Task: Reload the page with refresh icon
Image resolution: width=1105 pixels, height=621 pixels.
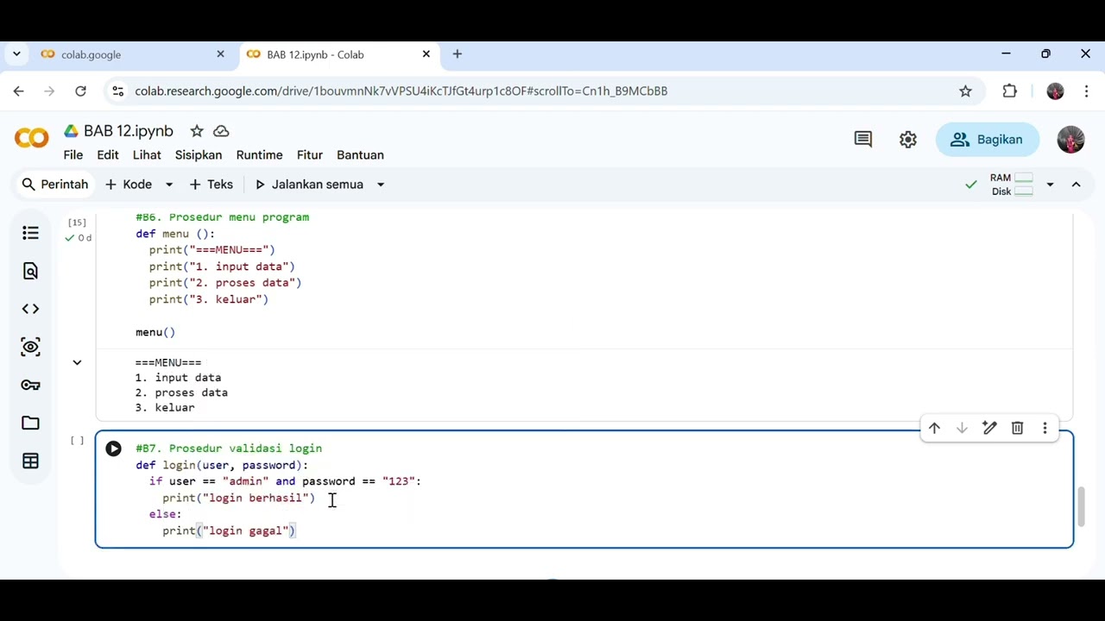Action: [x=80, y=91]
